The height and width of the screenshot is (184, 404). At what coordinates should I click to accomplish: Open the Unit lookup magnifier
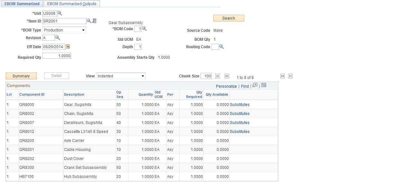click(x=59, y=13)
